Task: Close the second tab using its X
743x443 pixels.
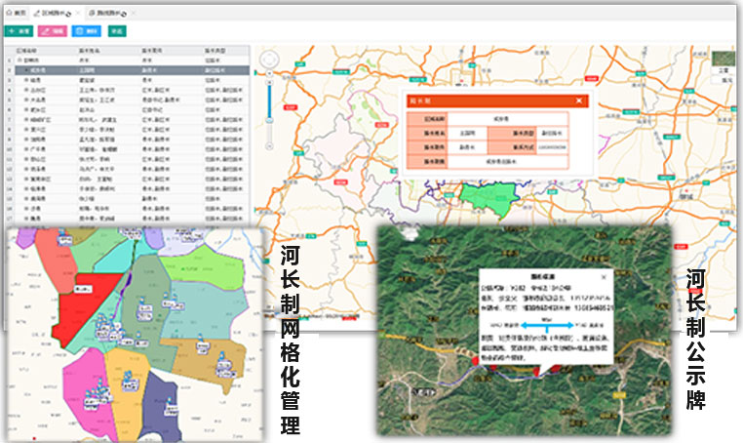Action: click(77, 12)
